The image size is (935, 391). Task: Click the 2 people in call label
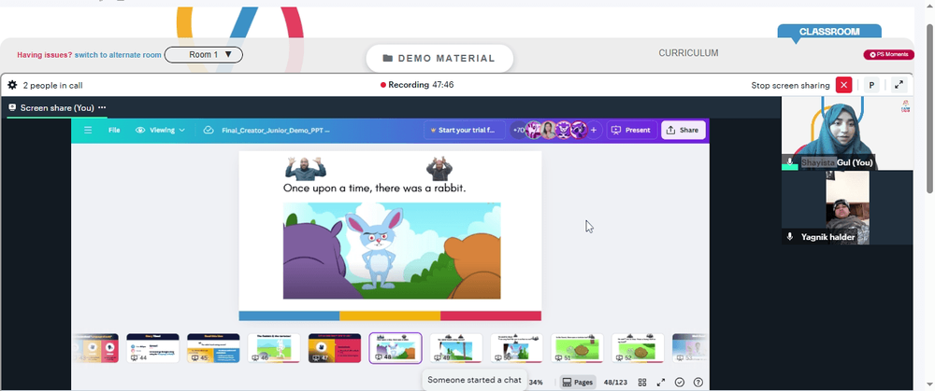[52, 85]
